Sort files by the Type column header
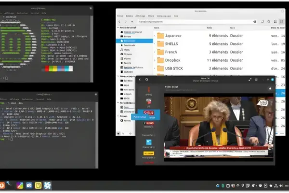289x193 pixels. [233, 28]
